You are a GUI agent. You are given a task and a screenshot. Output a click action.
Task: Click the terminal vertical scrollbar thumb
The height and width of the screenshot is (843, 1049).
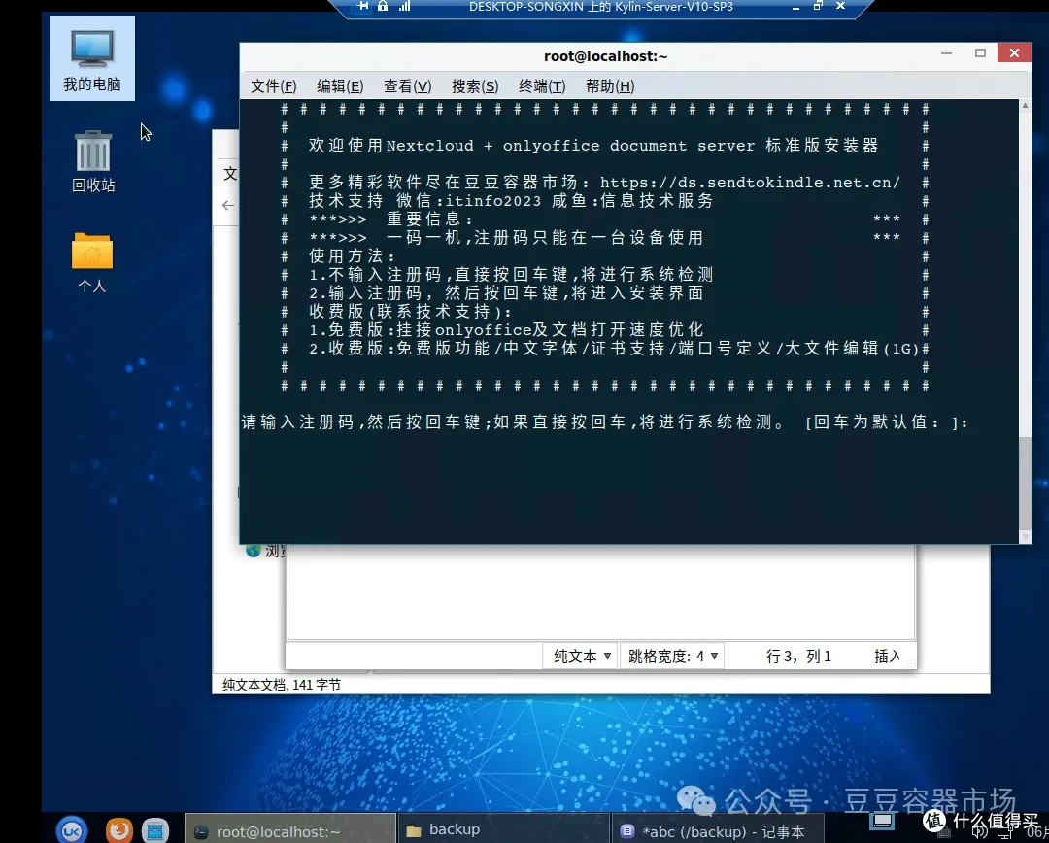tap(1025, 483)
